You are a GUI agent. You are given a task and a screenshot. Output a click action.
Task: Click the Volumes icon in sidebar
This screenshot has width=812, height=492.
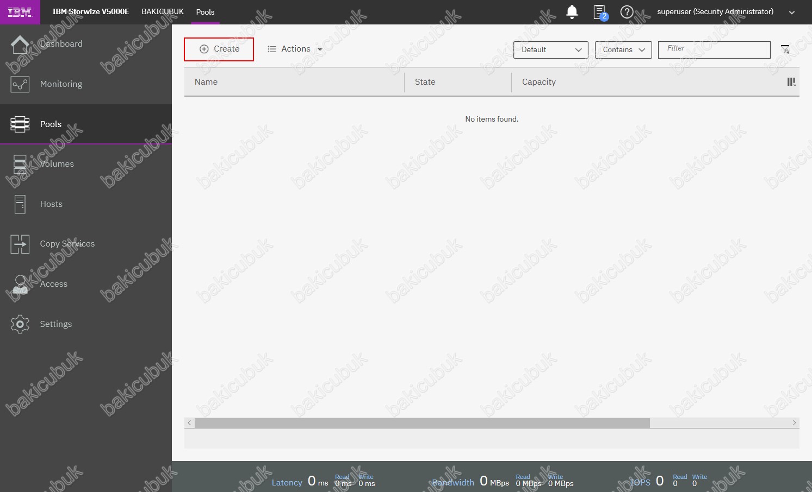20,164
